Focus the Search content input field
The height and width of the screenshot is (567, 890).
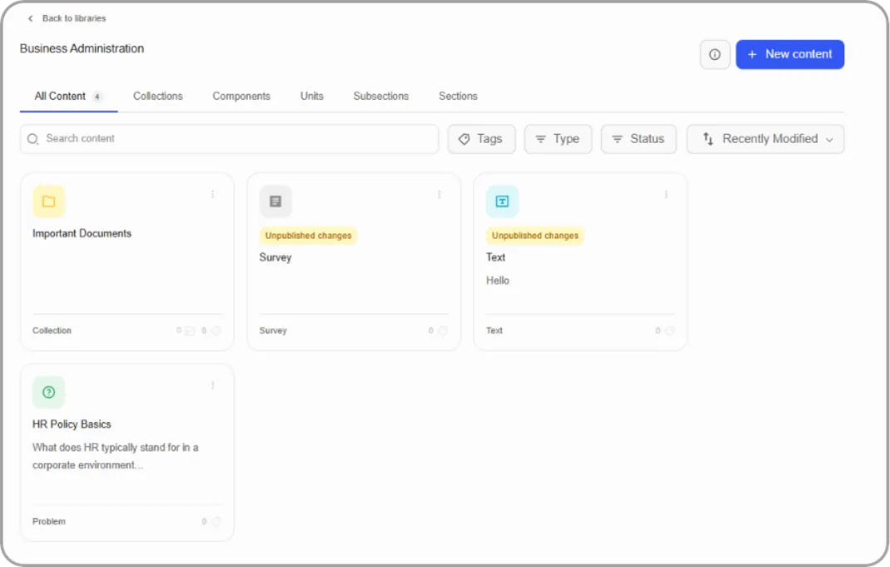(229, 139)
